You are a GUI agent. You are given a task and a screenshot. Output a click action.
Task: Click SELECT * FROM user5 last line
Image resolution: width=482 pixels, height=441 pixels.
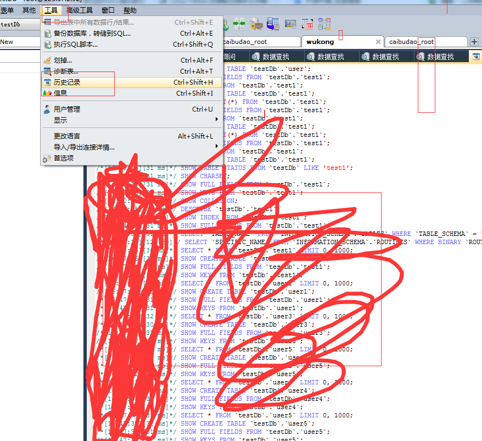coord(266,416)
